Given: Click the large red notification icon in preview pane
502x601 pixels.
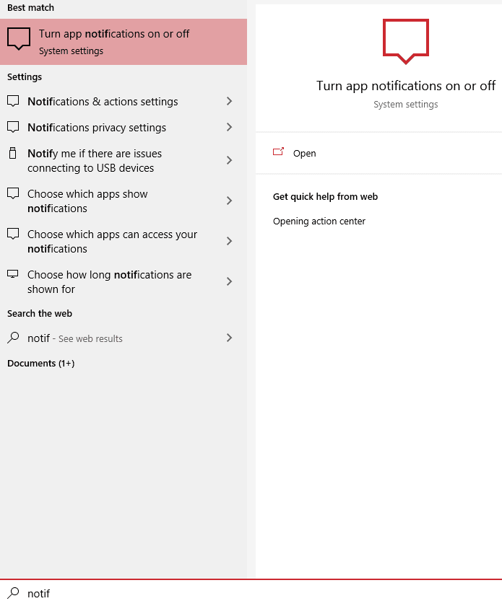Looking at the screenshot, I should 406,41.
